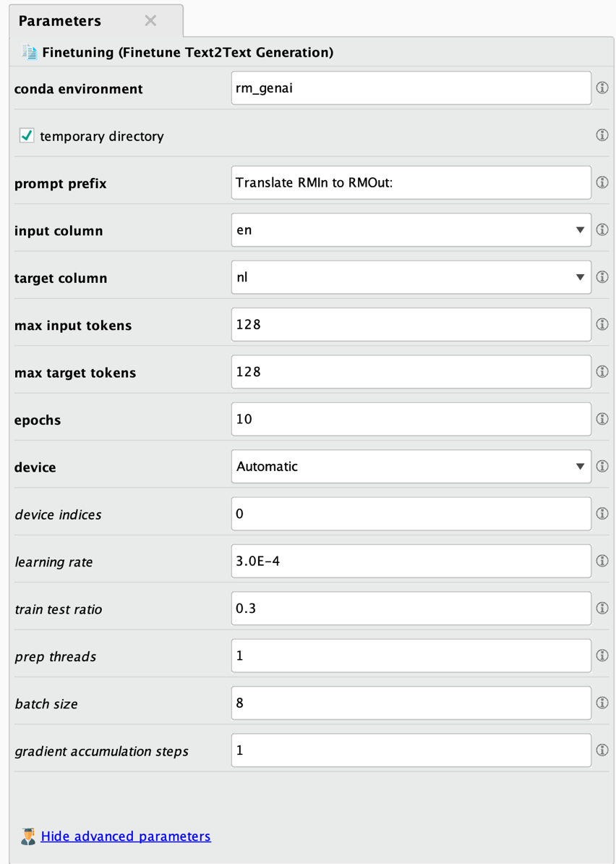
Task: Uncheck the temporary directory checkbox
Action: tap(27, 135)
